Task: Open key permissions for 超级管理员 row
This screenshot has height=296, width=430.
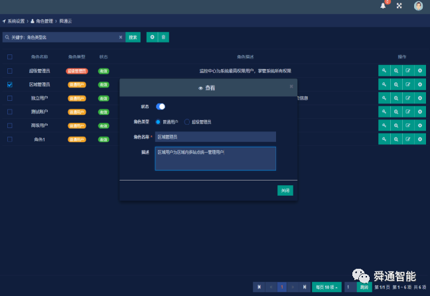Action: click(x=384, y=70)
